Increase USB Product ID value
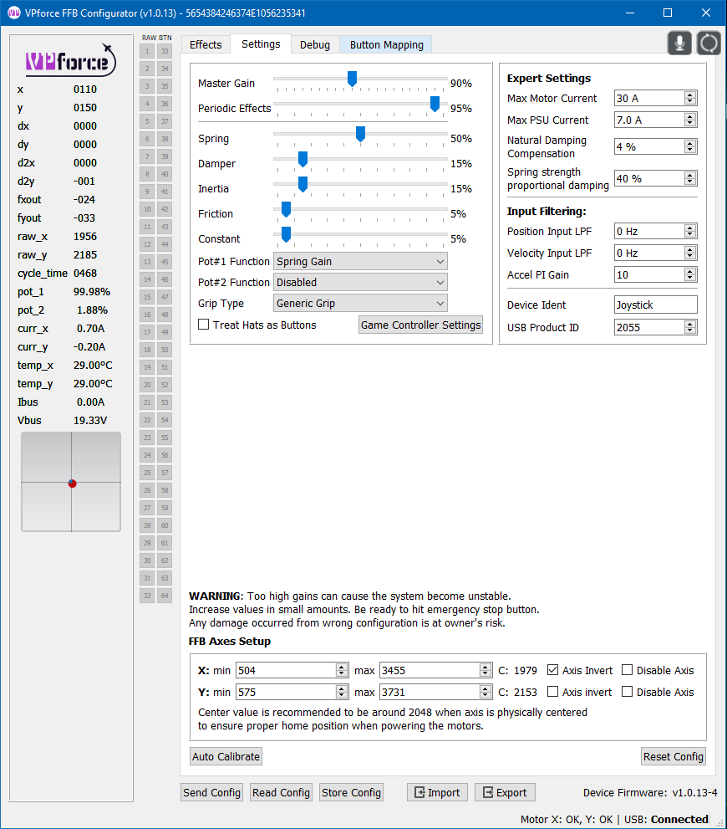The image size is (727, 829). [690, 324]
